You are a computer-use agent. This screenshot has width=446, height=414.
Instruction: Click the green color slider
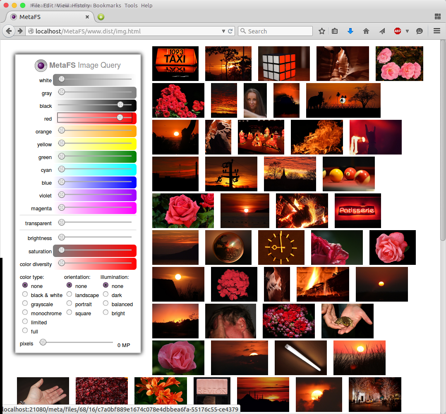tap(95, 156)
